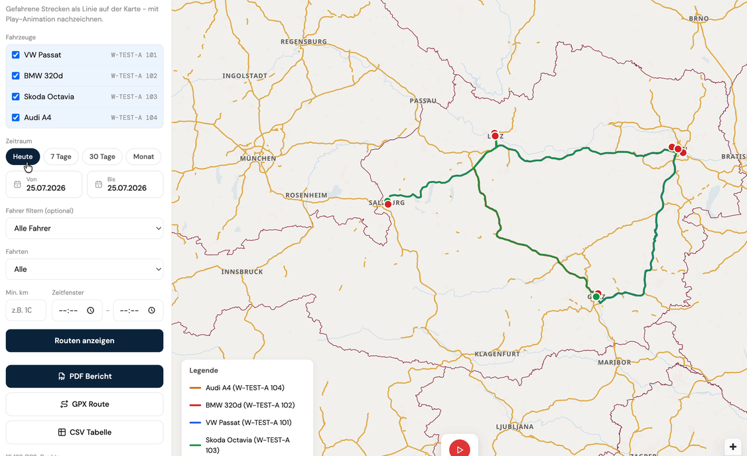Click the GPX route icon
Image resolution: width=747 pixels, height=456 pixels.
click(64, 404)
